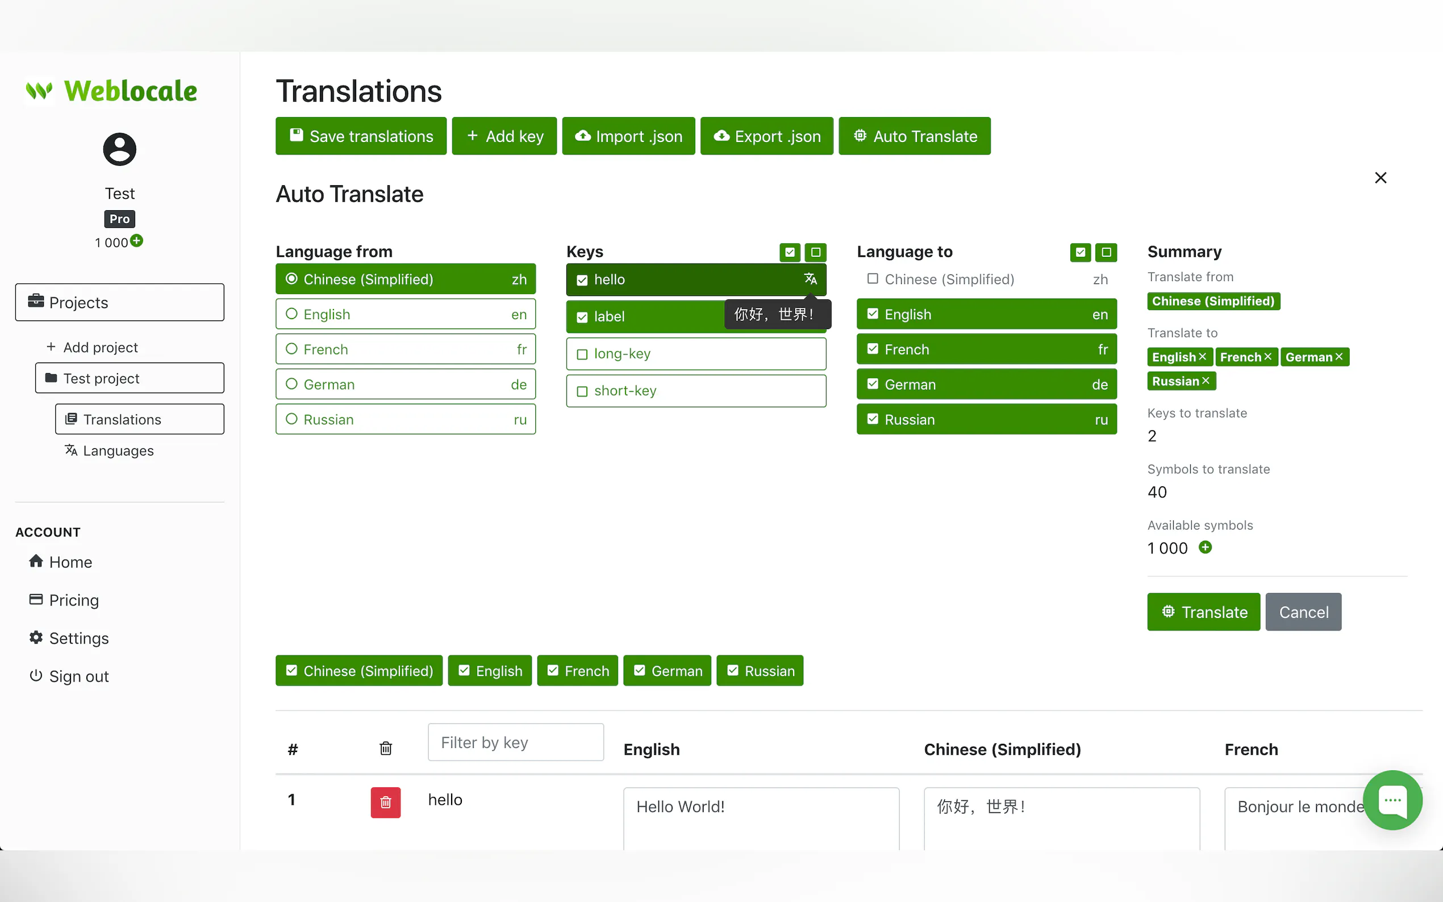Toggle the French column visibility filter
This screenshot has width=1443, height=902.
(577, 670)
